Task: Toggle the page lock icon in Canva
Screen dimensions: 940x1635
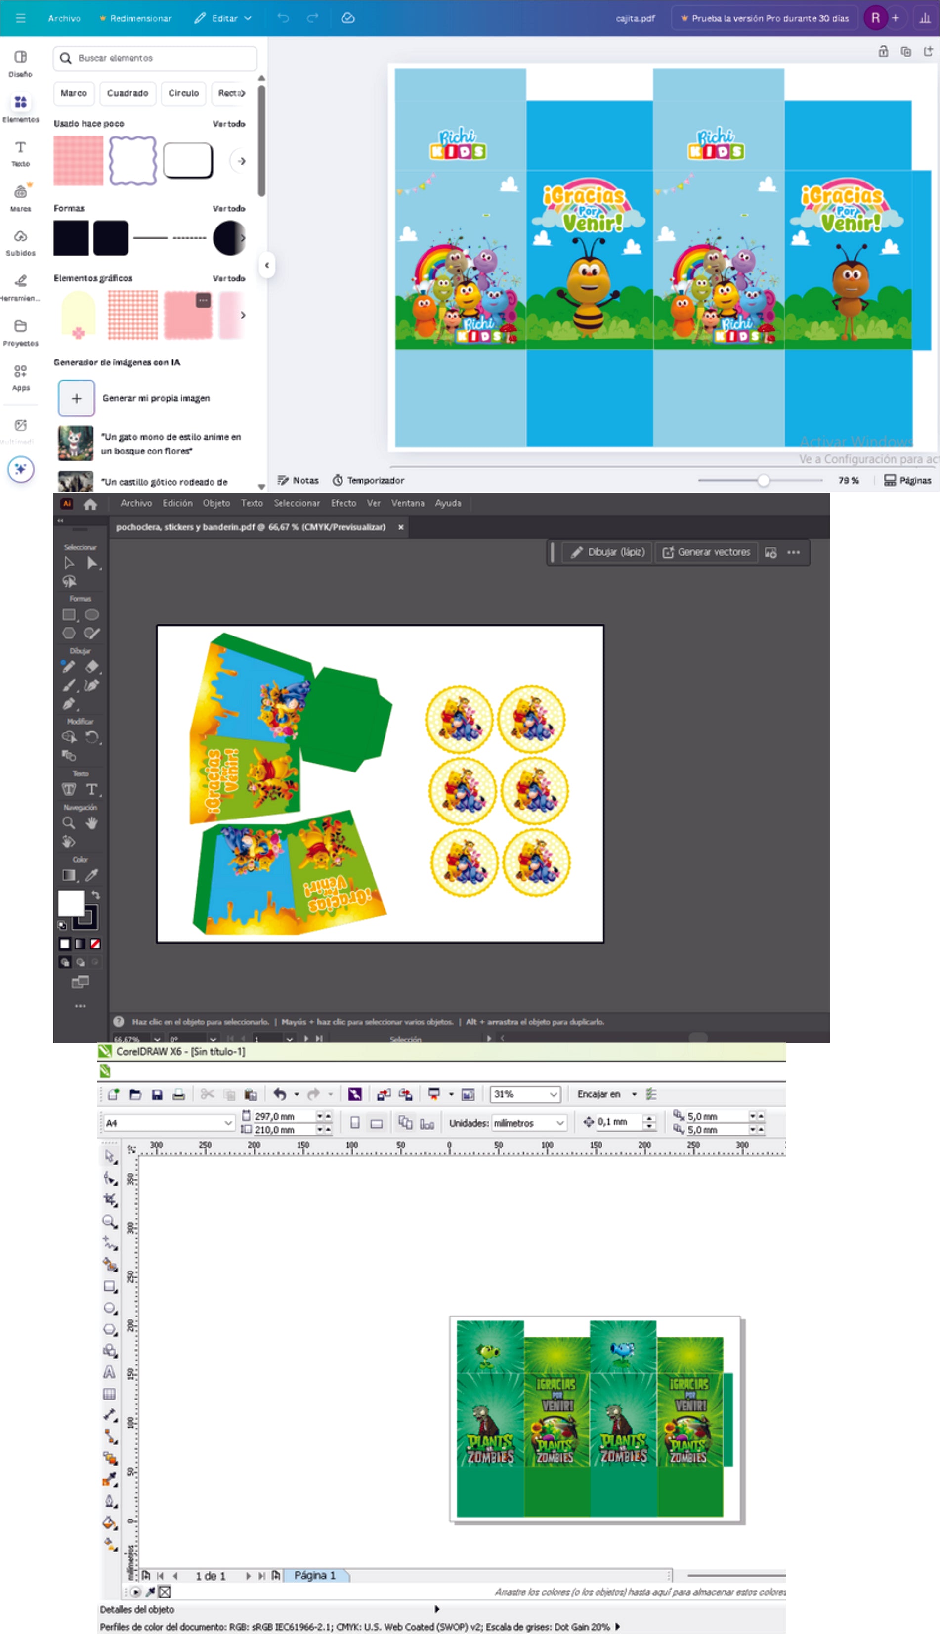Action: 883,51
